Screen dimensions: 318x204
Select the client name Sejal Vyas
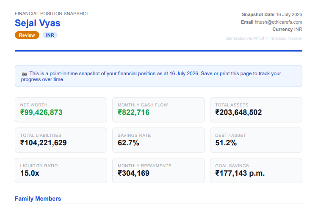38,23
